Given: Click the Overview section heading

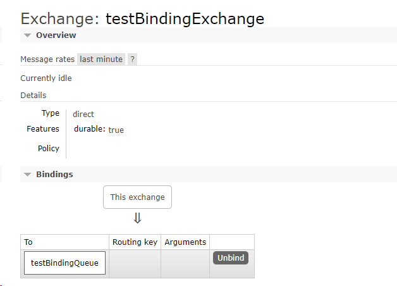Looking at the screenshot, I should click(56, 35).
